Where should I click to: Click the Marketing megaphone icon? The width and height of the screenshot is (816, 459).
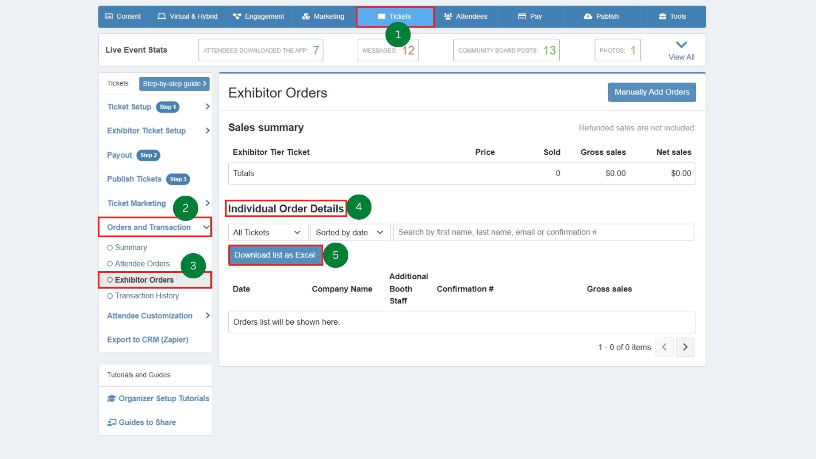(x=305, y=16)
